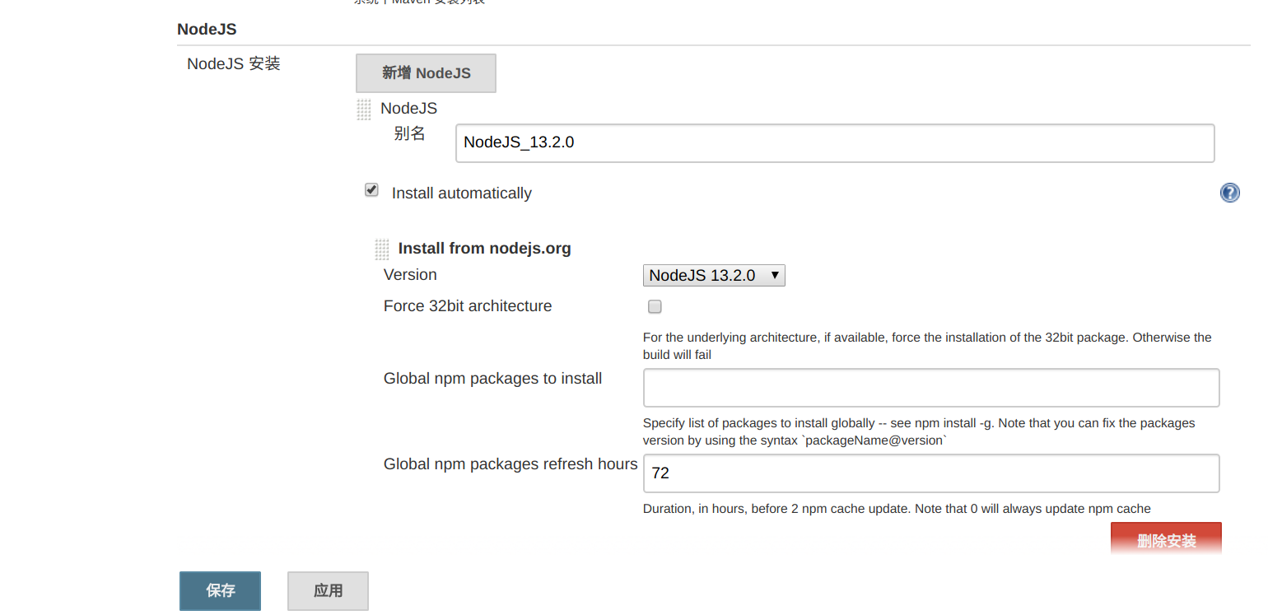Click the blue help question mark icon
This screenshot has width=1268, height=615.
(1229, 193)
